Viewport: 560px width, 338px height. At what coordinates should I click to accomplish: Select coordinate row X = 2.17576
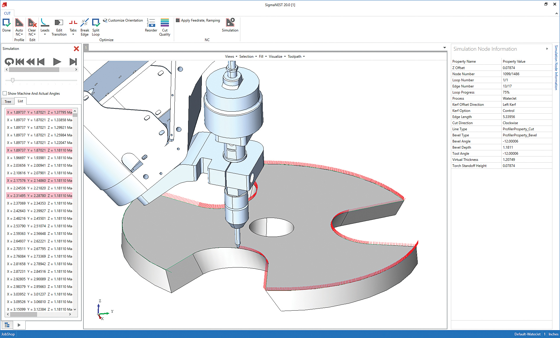coord(39,181)
